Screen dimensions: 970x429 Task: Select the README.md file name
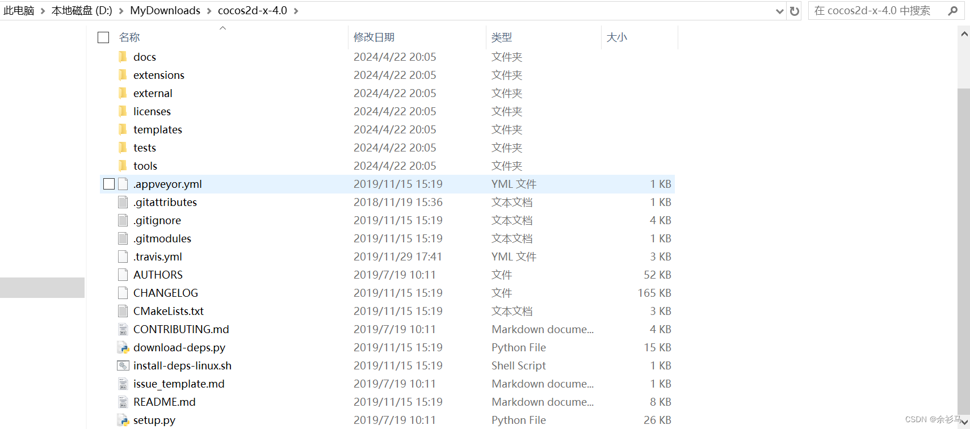[x=165, y=402]
